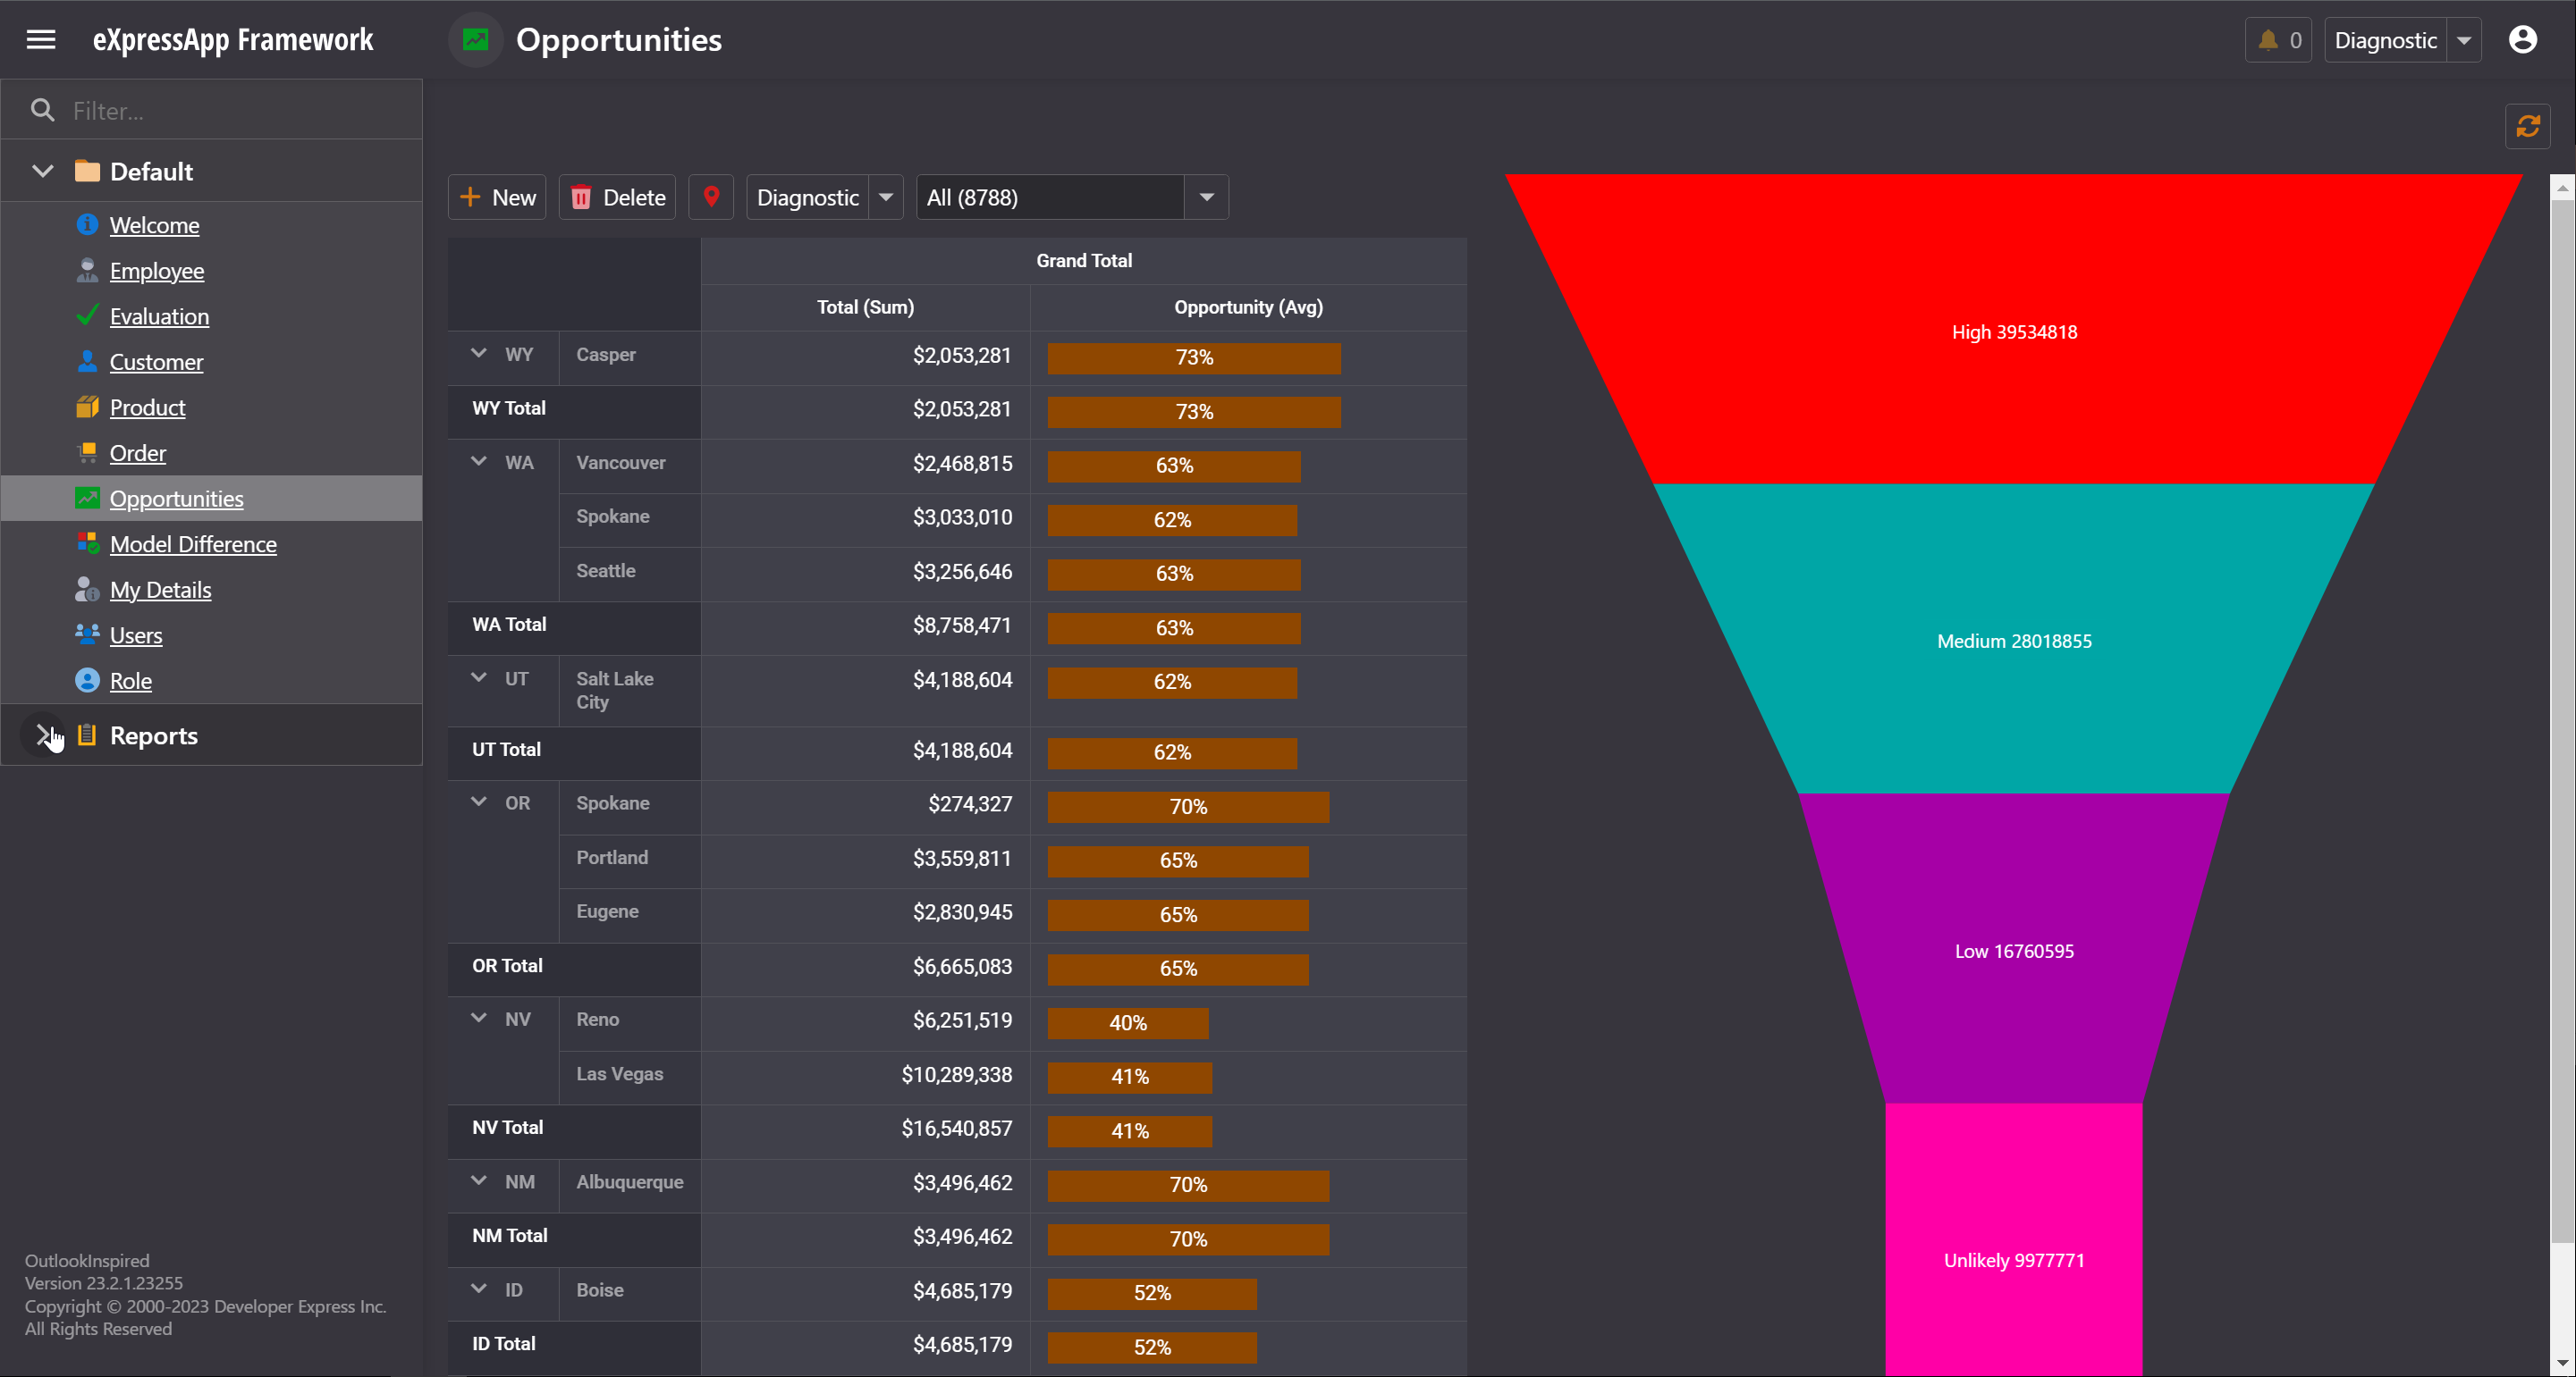
Task: Collapse the NV state row group
Action: click(479, 1019)
